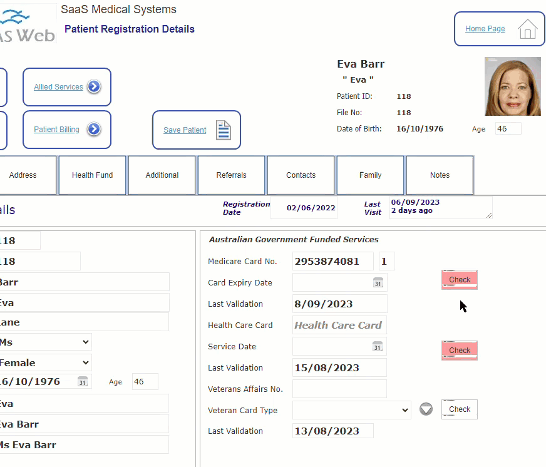The image size is (546, 467).
Task: Switch to the Health Fund tab
Action: [92, 175]
